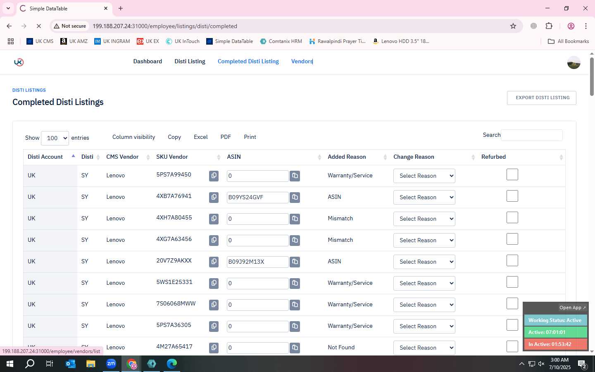
Task: Tick Refurbed checkbox for 5WS1E25331
Action: coord(512,282)
